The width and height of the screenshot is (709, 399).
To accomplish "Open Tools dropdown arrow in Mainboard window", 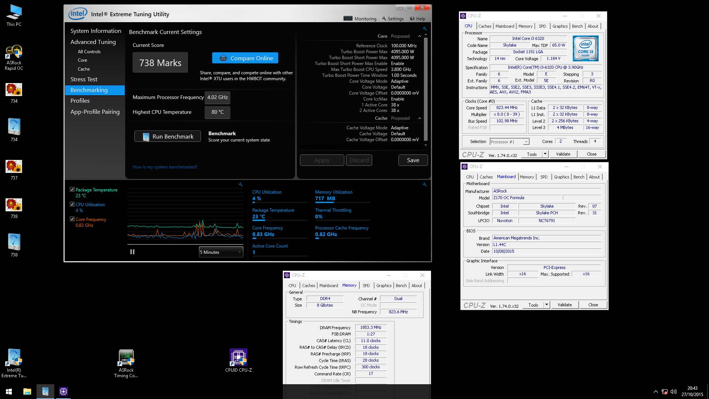I will pos(547,305).
